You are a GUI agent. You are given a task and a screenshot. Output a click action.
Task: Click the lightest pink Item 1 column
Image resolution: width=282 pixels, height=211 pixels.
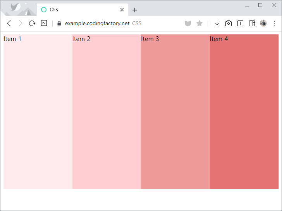(x=38, y=112)
